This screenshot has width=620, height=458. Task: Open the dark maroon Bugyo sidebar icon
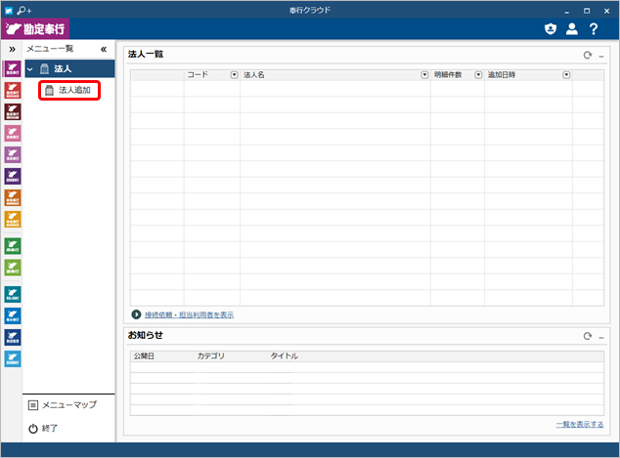click(13, 111)
